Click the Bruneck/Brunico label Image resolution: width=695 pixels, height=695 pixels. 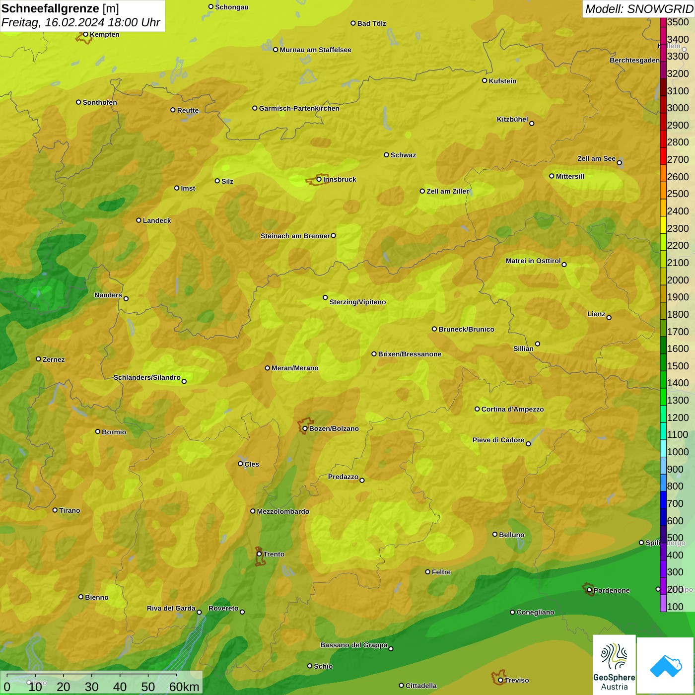coord(466,329)
